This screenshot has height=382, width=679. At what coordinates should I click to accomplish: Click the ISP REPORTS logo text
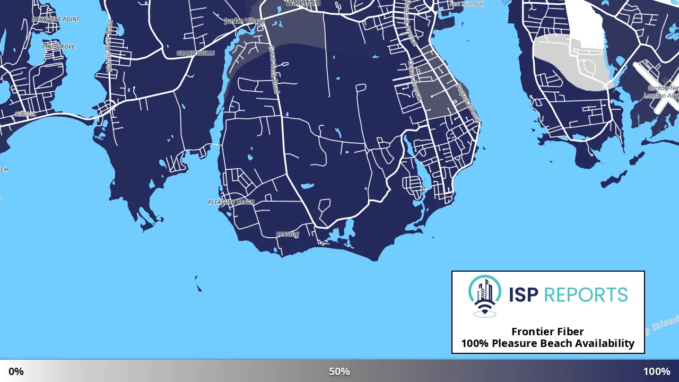(568, 294)
